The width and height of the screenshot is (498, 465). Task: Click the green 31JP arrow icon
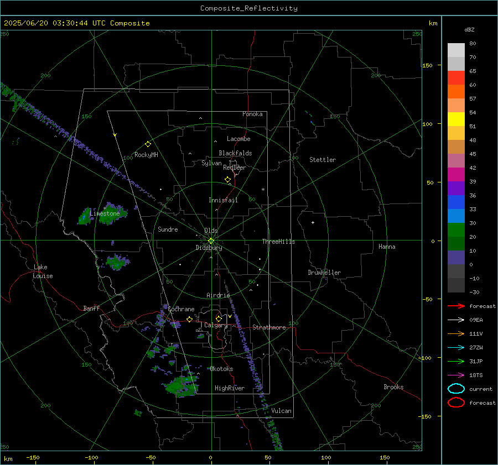(456, 361)
